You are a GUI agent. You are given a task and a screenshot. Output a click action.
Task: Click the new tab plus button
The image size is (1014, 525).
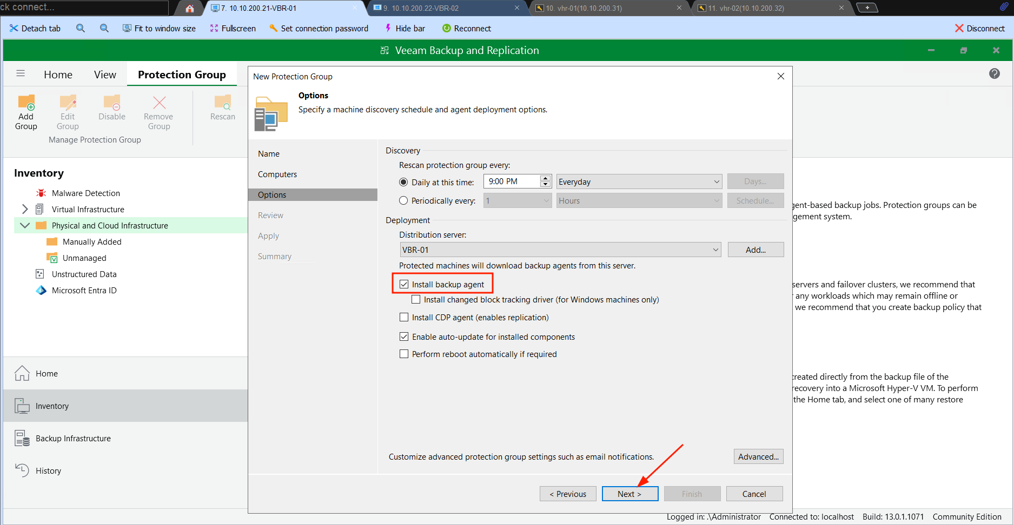(x=867, y=8)
